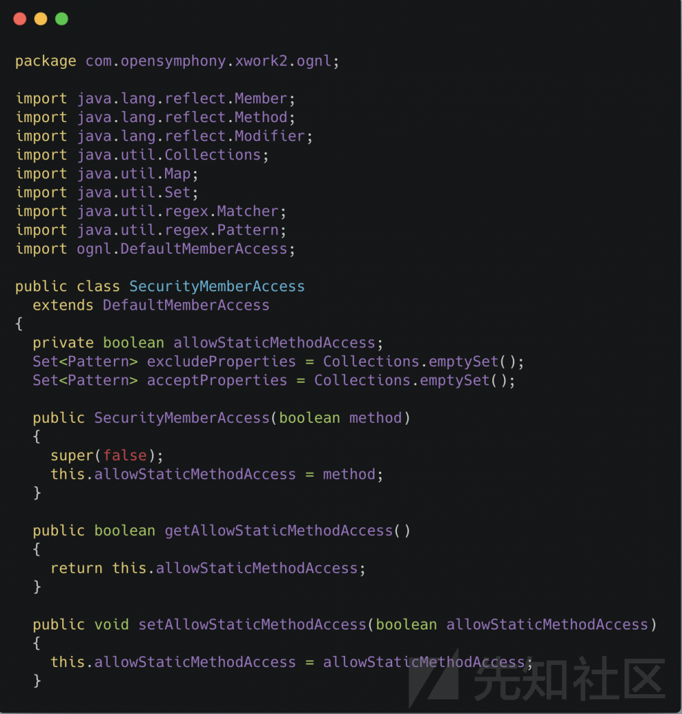Click the green maximize window dot

coord(61,18)
